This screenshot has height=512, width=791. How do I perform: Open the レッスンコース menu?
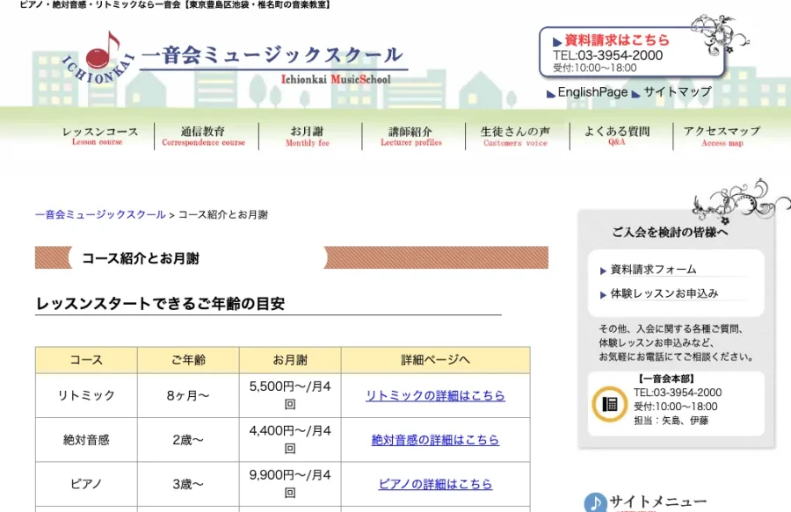[x=100, y=136]
